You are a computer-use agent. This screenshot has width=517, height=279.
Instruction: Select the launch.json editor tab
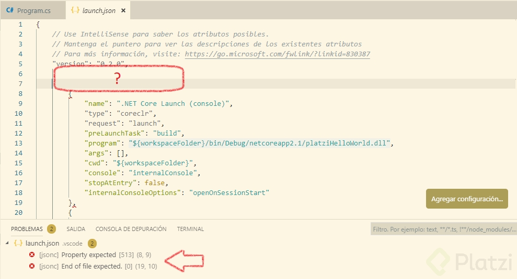pyautogui.click(x=99, y=10)
